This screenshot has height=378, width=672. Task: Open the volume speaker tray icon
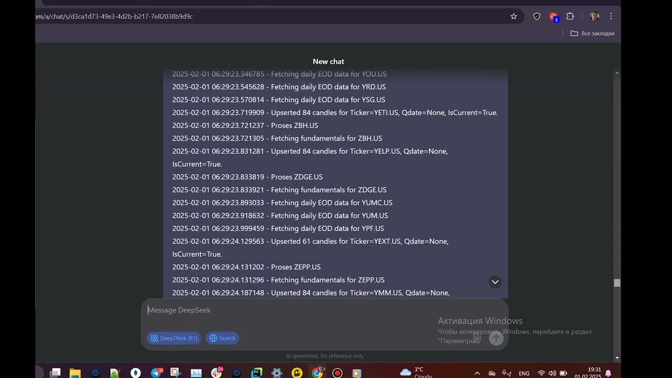[552, 373]
